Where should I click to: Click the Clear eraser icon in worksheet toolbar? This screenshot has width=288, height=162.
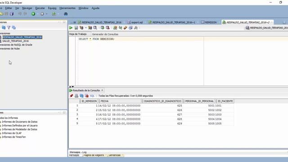click(x=125, y=28)
